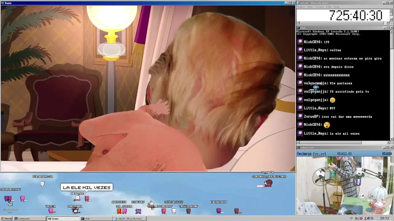The image size is (394, 221).
Task: Click the heart icon in system tray
Action: (x=351, y=219)
